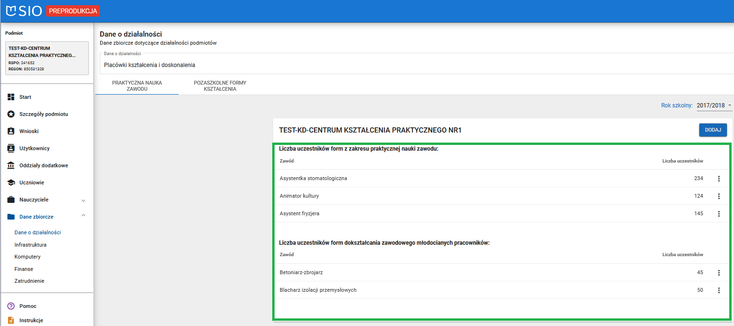
Task: Click the Użytkownicy person icon
Action: [11, 148]
